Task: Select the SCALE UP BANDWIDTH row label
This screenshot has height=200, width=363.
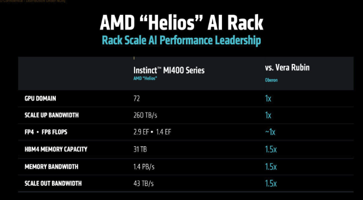Action: pos(51,115)
